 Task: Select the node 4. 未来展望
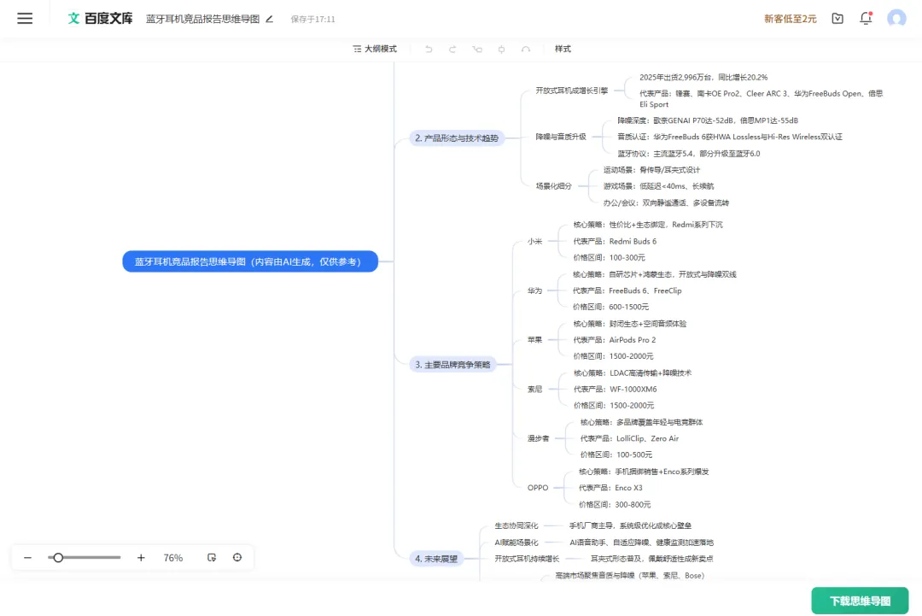coord(435,559)
